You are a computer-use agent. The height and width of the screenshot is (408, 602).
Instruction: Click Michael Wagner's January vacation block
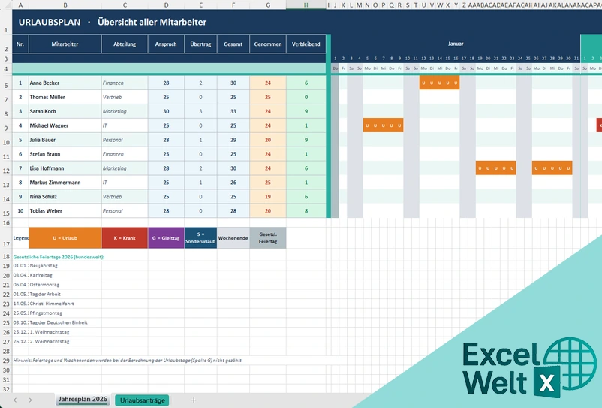tap(383, 125)
